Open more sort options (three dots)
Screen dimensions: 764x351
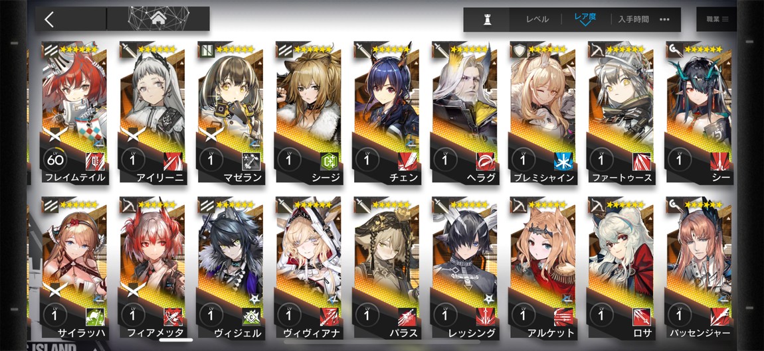pos(664,19)
